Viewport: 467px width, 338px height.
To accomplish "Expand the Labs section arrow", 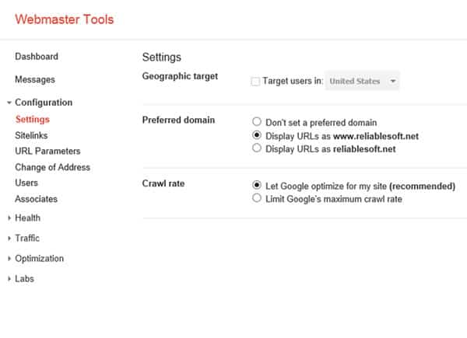I will (9, 279).
